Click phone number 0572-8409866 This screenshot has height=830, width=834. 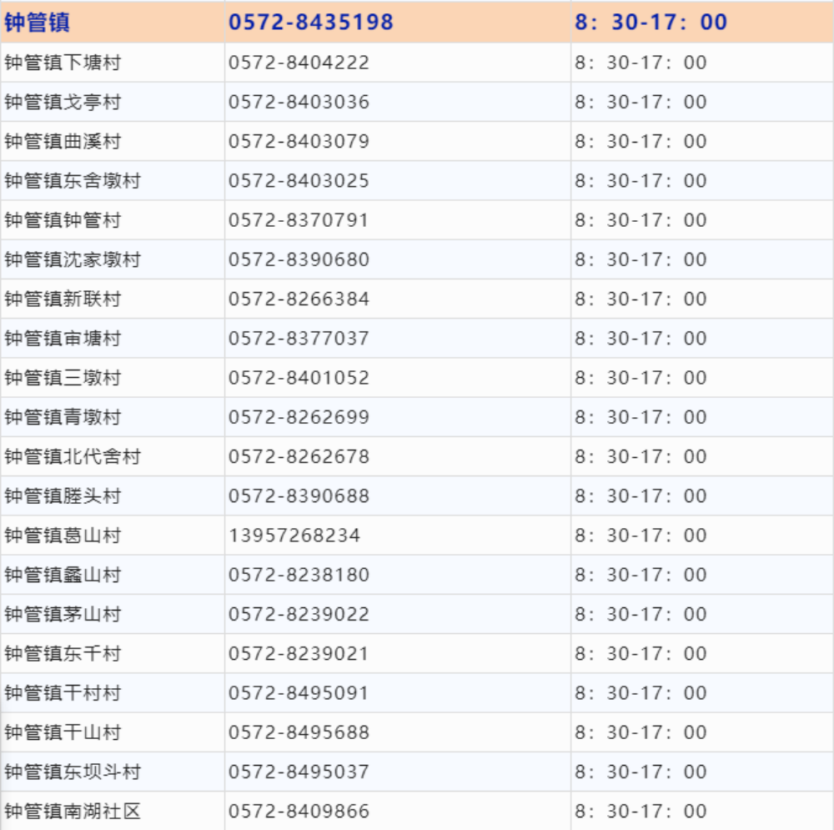(x=299, y=811)
